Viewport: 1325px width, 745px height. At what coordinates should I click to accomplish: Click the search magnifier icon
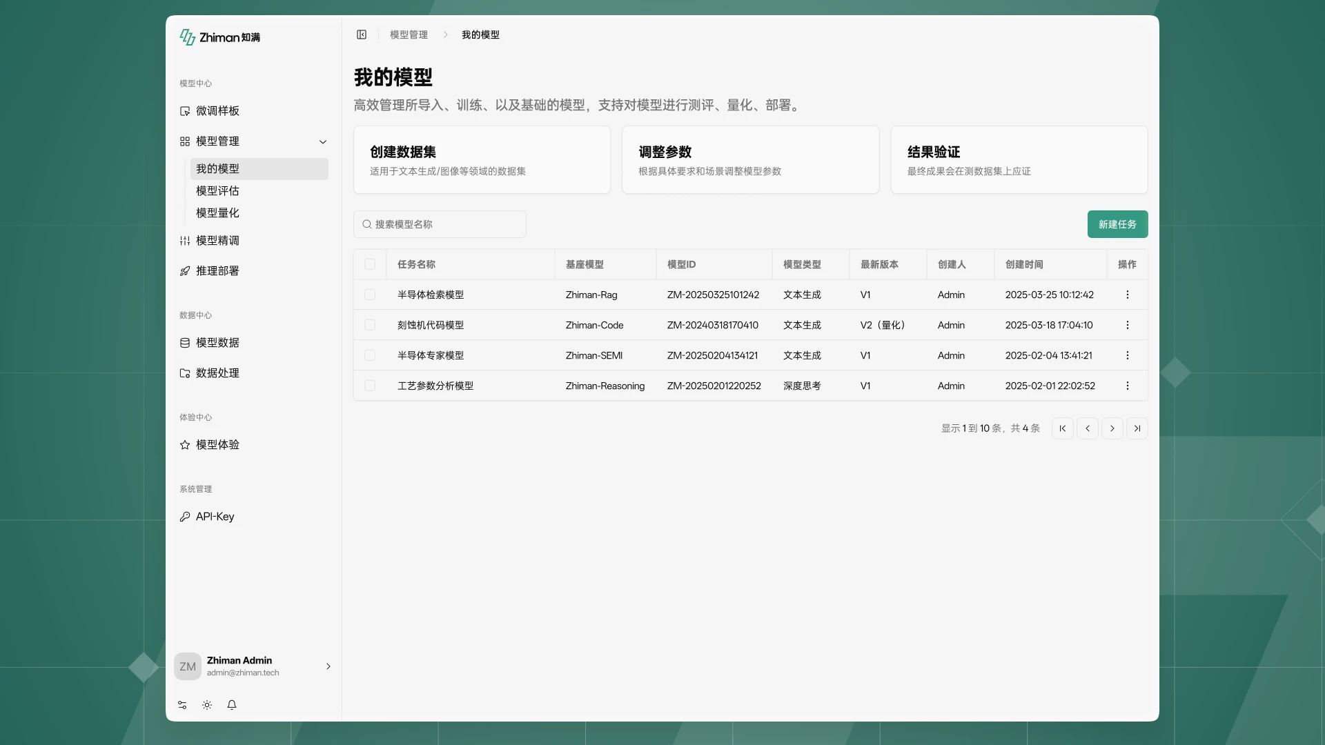click(x=367, y=224)
